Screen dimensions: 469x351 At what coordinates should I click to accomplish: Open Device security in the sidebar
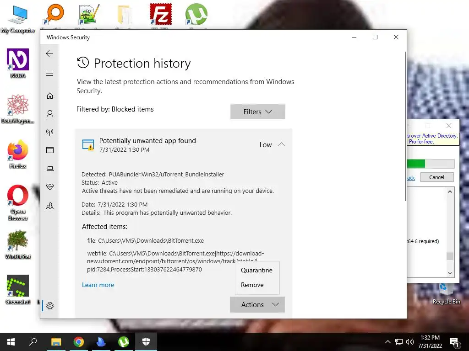pyautogui.click(x=50, y=169)
